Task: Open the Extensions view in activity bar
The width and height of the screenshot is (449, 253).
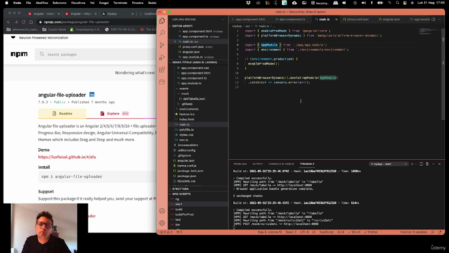Action: (162, 70)
